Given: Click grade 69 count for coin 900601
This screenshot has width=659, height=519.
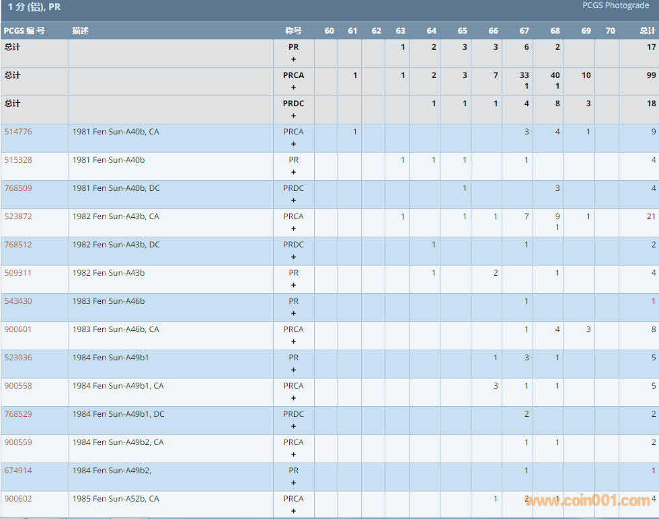Looking at the screenshot, I should tap(588, 329).
